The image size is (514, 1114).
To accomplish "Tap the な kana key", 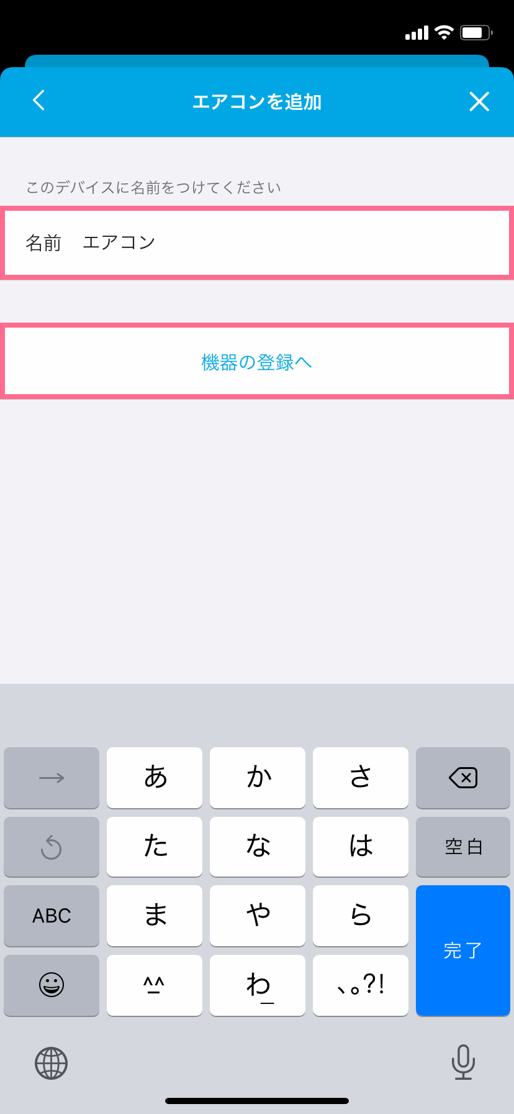I will coord(258,847).
